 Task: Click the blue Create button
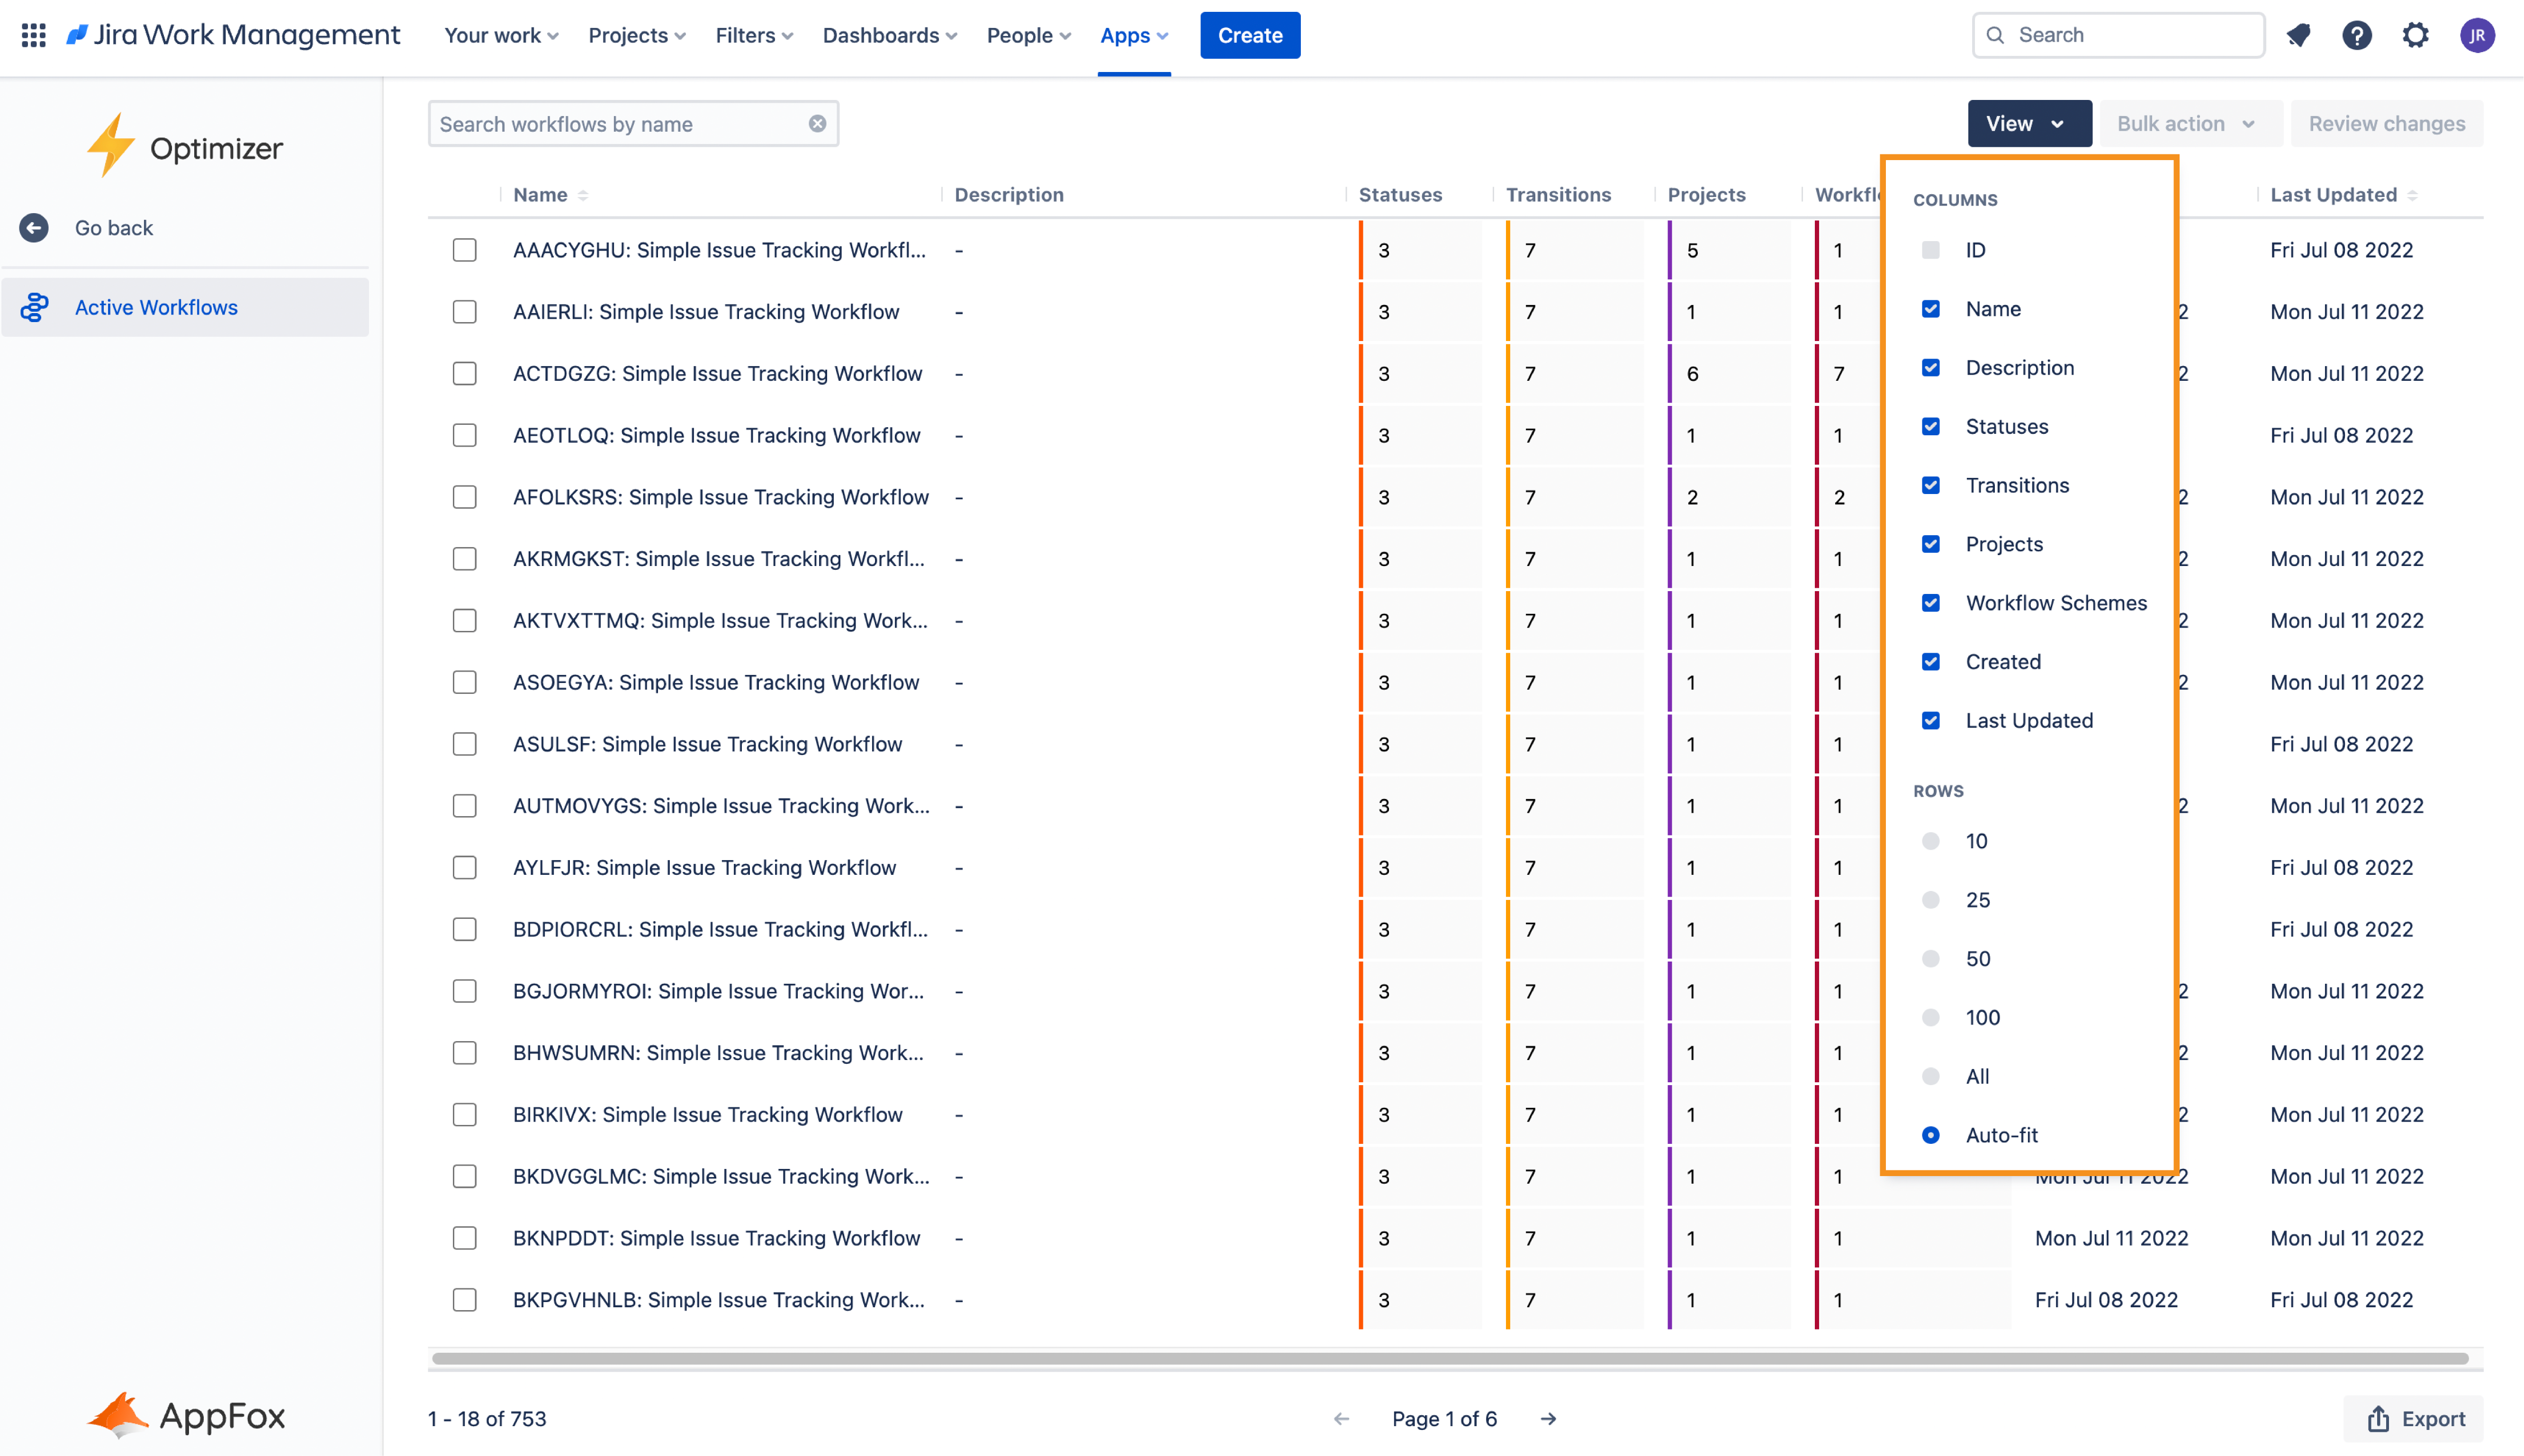coord(1249,35)
